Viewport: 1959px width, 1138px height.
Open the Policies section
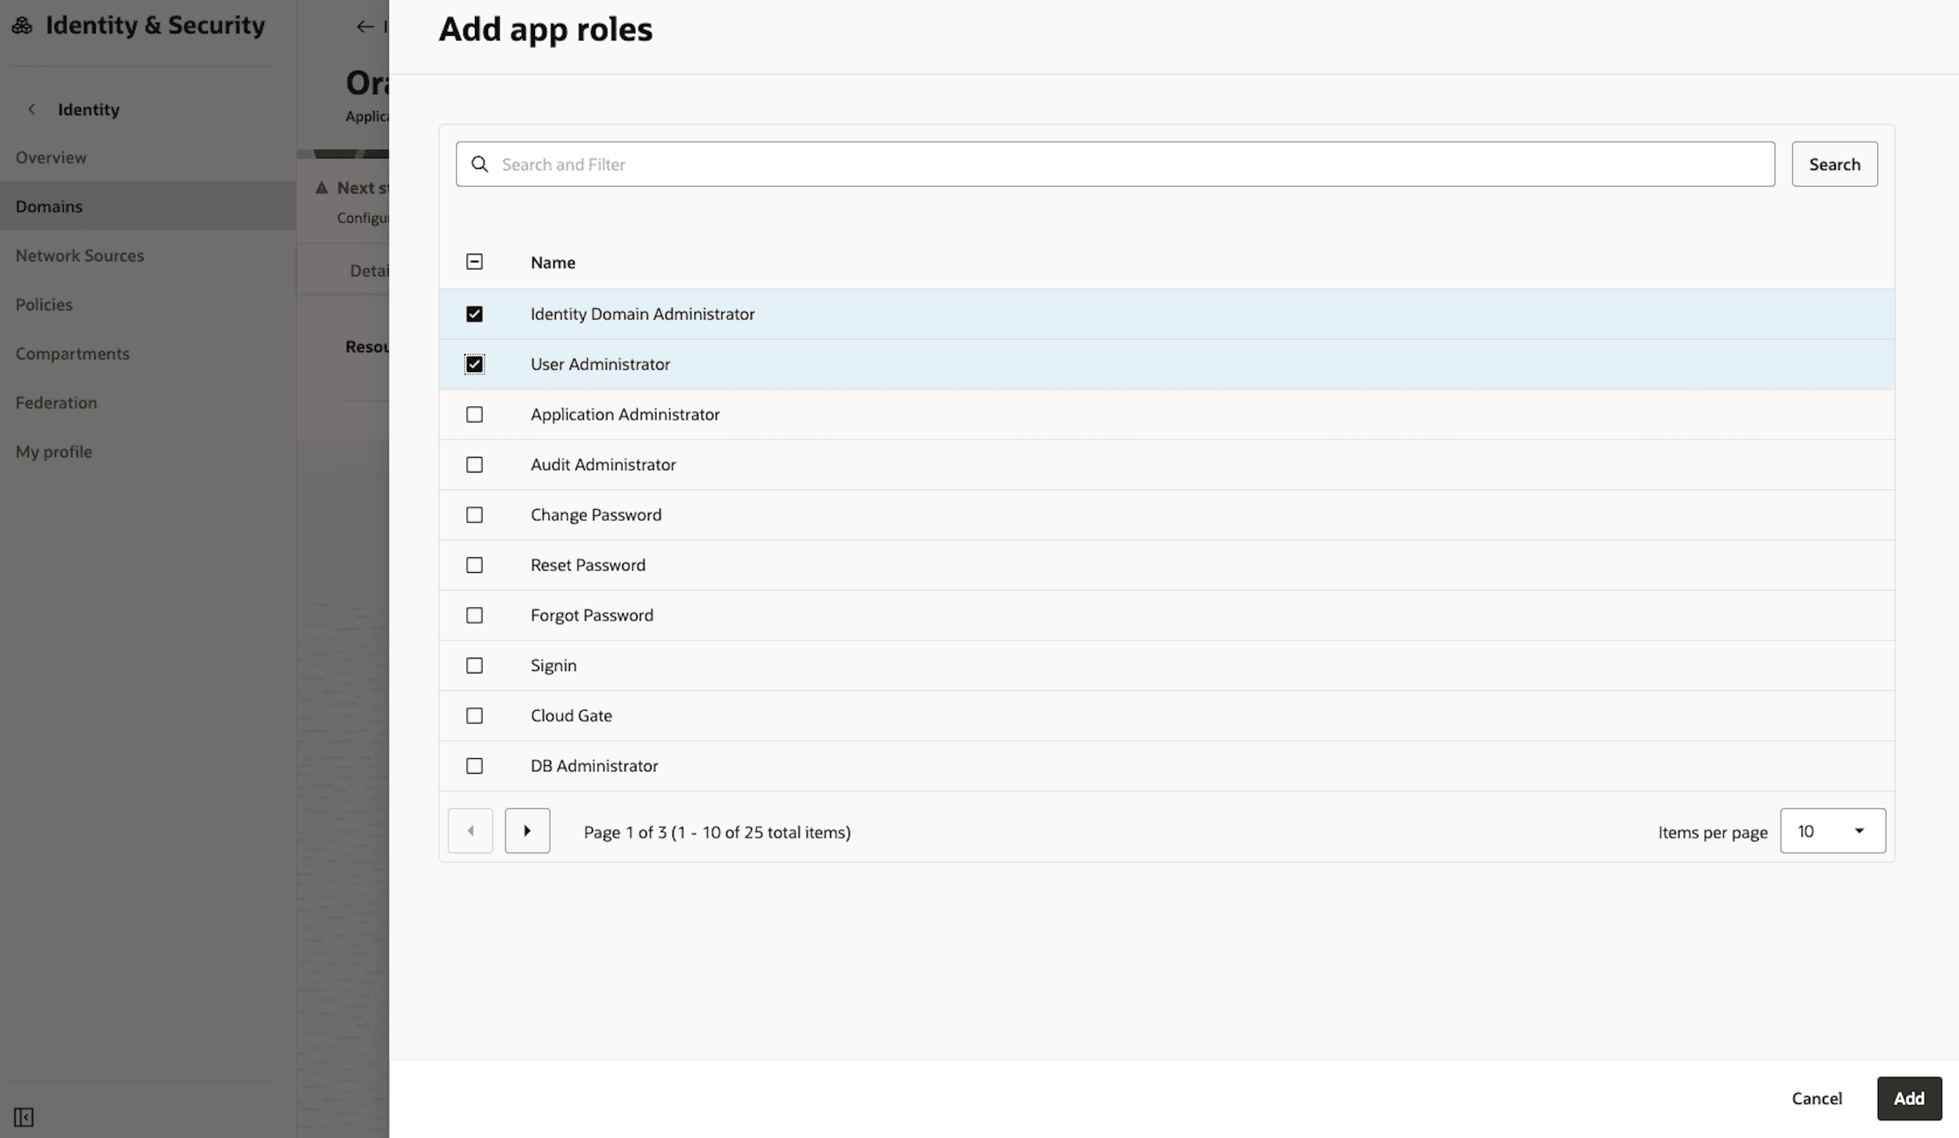[44, 304]
